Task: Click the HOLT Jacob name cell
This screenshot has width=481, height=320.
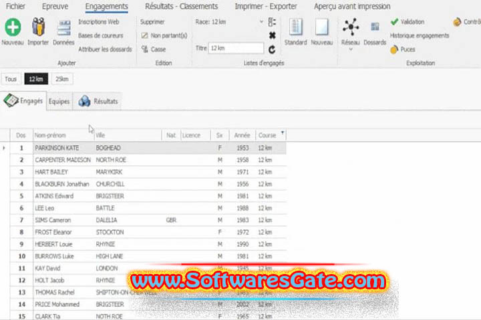Action: coord(63,281)
